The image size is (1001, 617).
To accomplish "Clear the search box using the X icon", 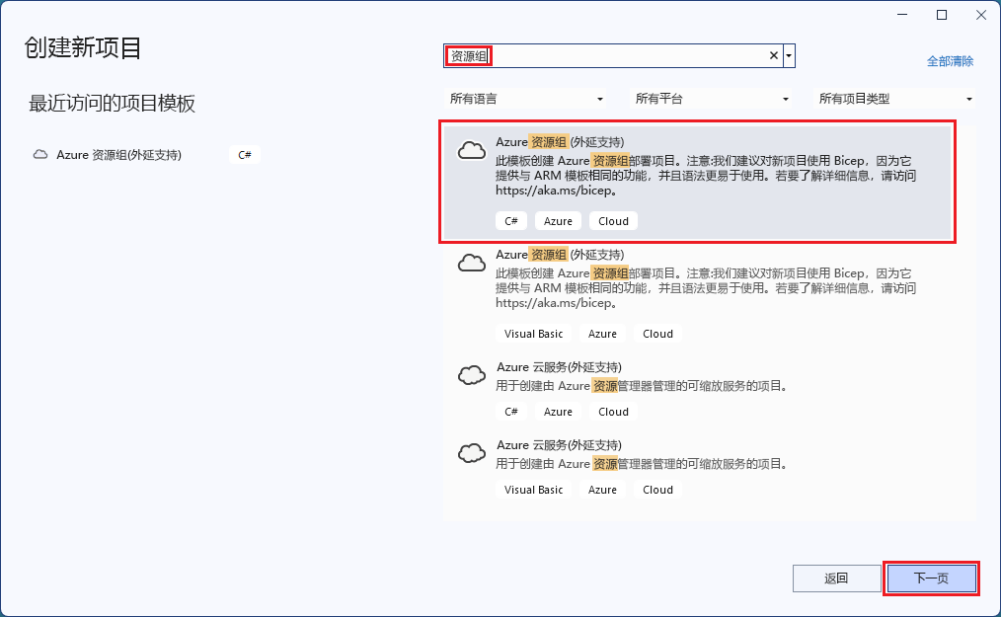I will pos(774,55).
